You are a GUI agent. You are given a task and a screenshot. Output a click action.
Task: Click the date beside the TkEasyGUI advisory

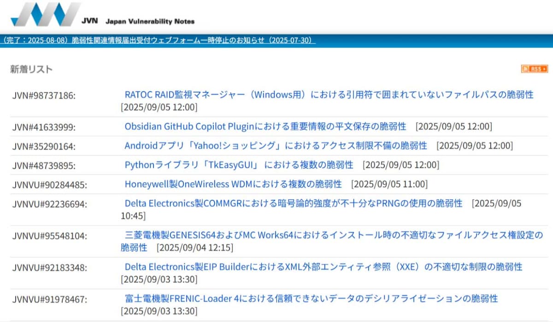[401, 164]
